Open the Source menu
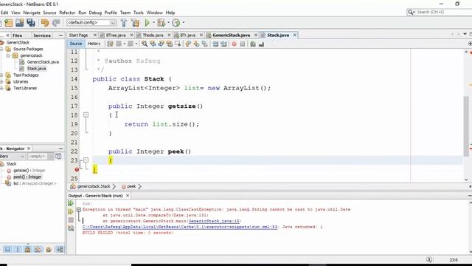This screenshot has width=472, height=266. tap(49, 13)
